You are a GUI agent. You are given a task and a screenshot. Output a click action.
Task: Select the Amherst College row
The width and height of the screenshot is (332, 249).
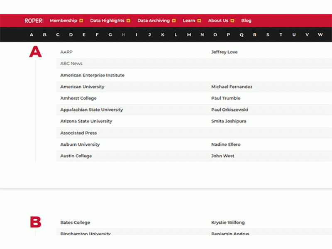pos(78,98)
